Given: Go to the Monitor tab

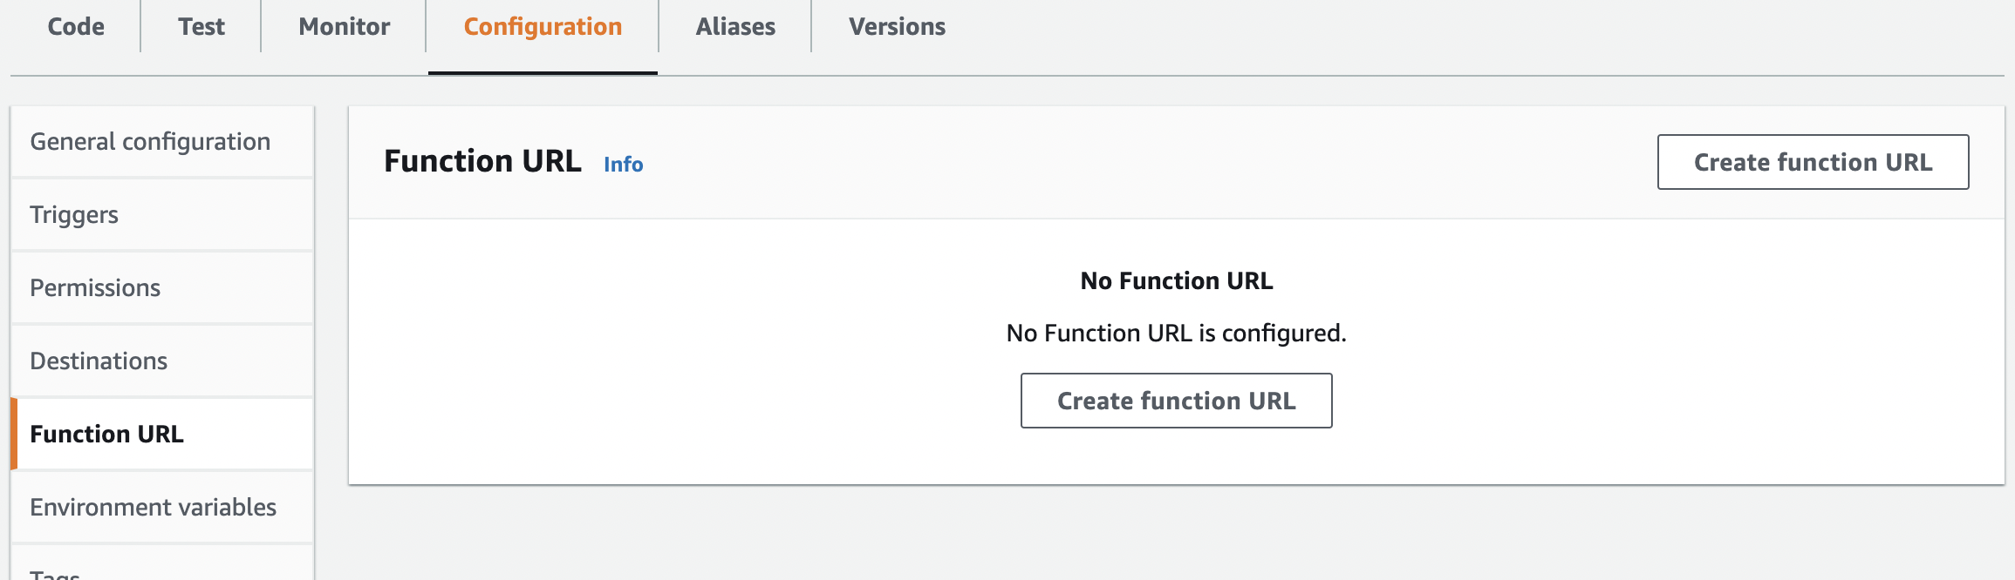Looking at the screenshot, I should tap(345, 27).
